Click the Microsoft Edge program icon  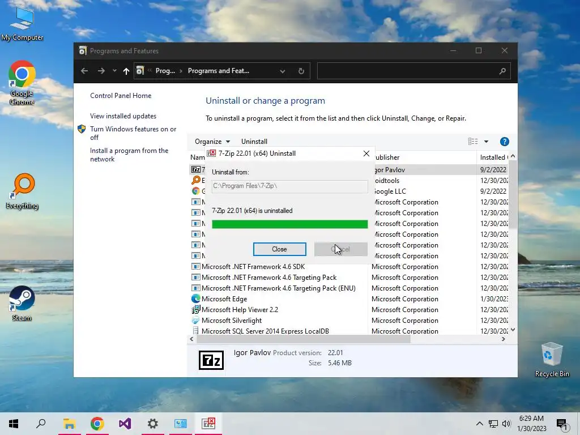pos(195,298)
